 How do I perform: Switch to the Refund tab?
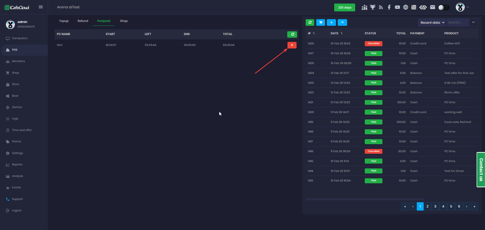pyautogui.click(x=83, y=21)
